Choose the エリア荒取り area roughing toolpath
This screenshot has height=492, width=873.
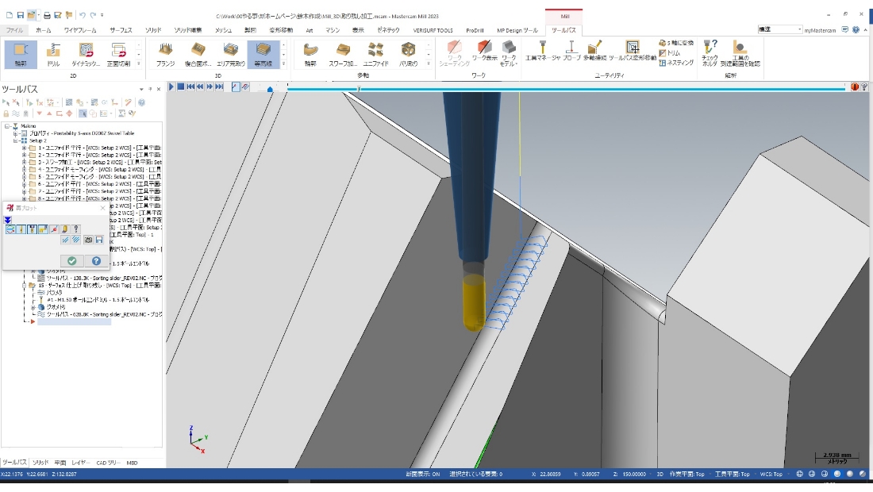[230, 55]
